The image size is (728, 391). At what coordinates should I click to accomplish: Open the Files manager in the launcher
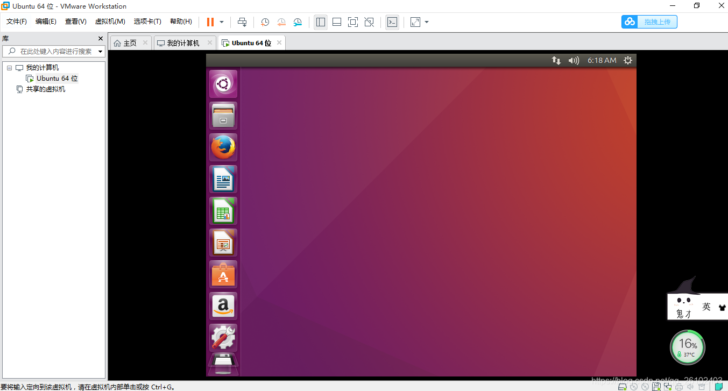tap(223, 116)
